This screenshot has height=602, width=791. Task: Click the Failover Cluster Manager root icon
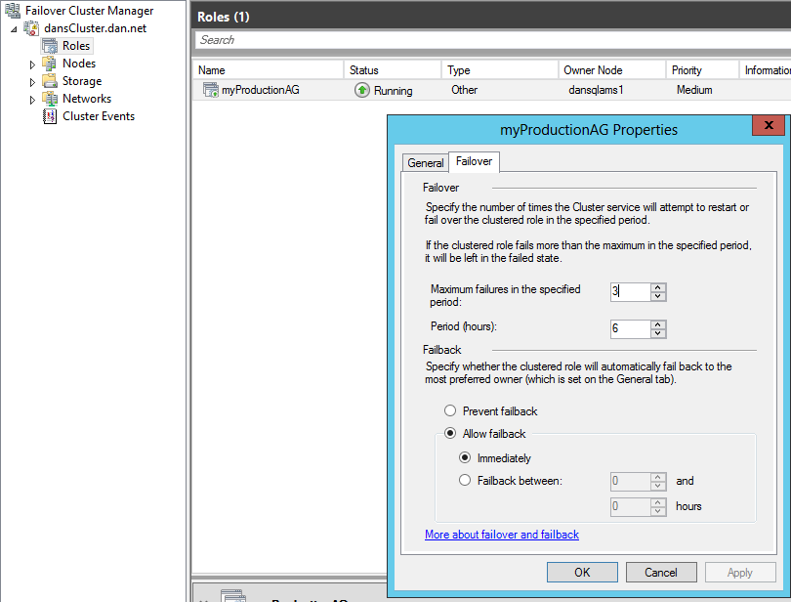13,11
